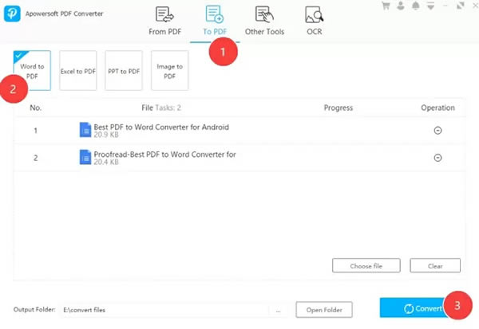Open the From PDF tab
Image resolution: width=479 pixels, height=329 pixels.
pos(165,21)
